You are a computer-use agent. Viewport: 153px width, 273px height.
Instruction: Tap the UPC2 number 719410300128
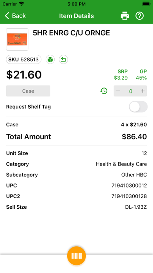pyautogui.click(x=129, y=197)
